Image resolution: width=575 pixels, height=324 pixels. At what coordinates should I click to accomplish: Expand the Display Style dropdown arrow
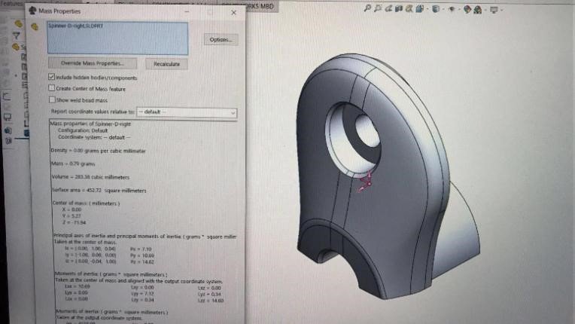coord(443,10)
